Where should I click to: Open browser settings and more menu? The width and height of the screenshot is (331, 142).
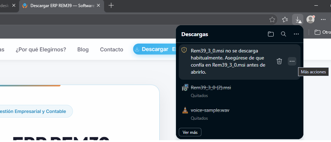tap(323, 19)
